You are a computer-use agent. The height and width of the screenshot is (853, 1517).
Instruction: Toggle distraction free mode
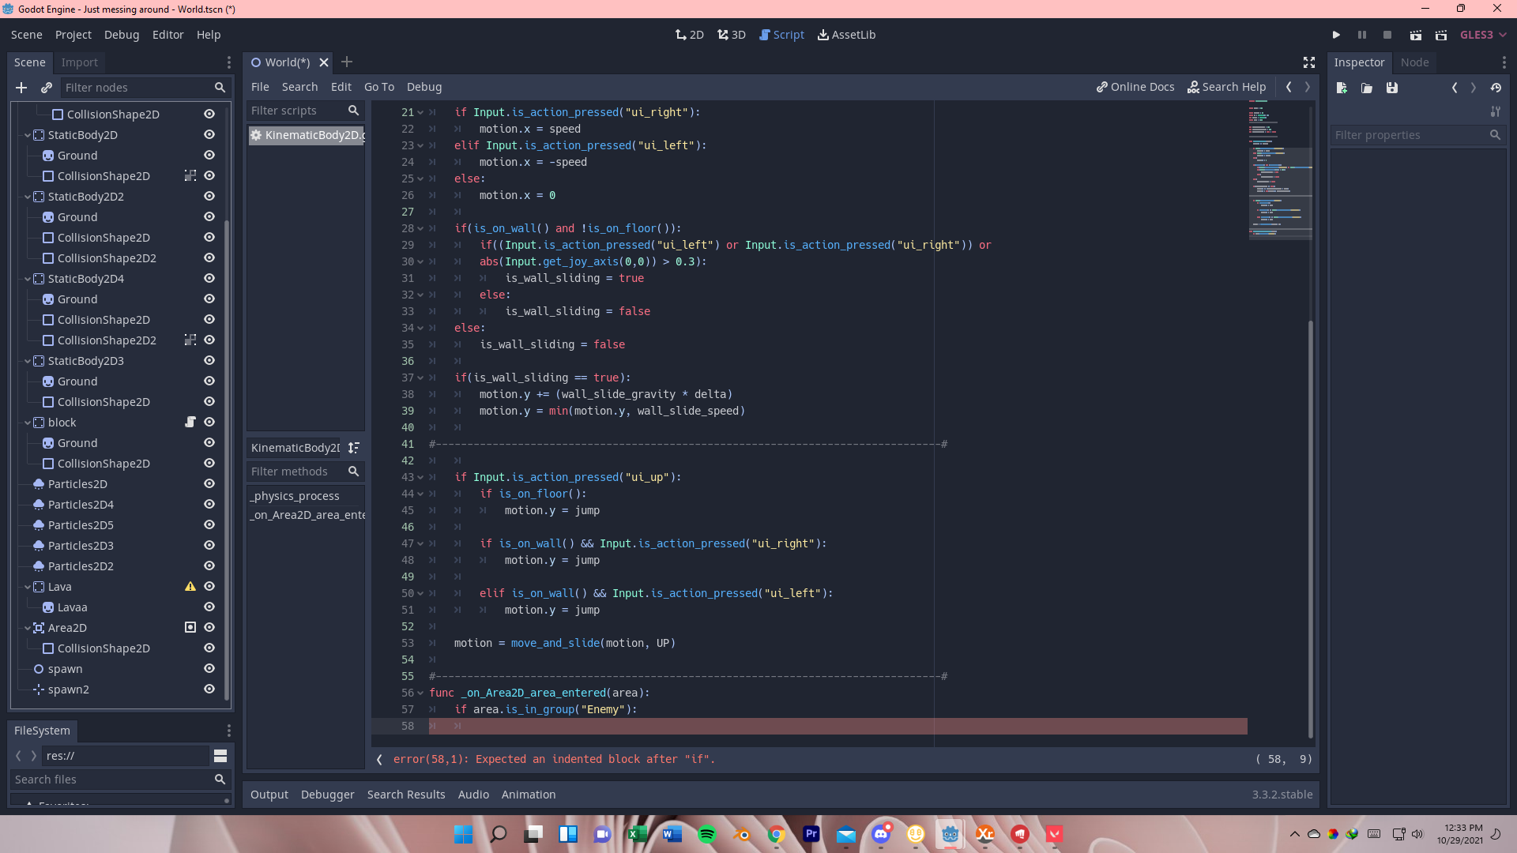point(1308,62)
